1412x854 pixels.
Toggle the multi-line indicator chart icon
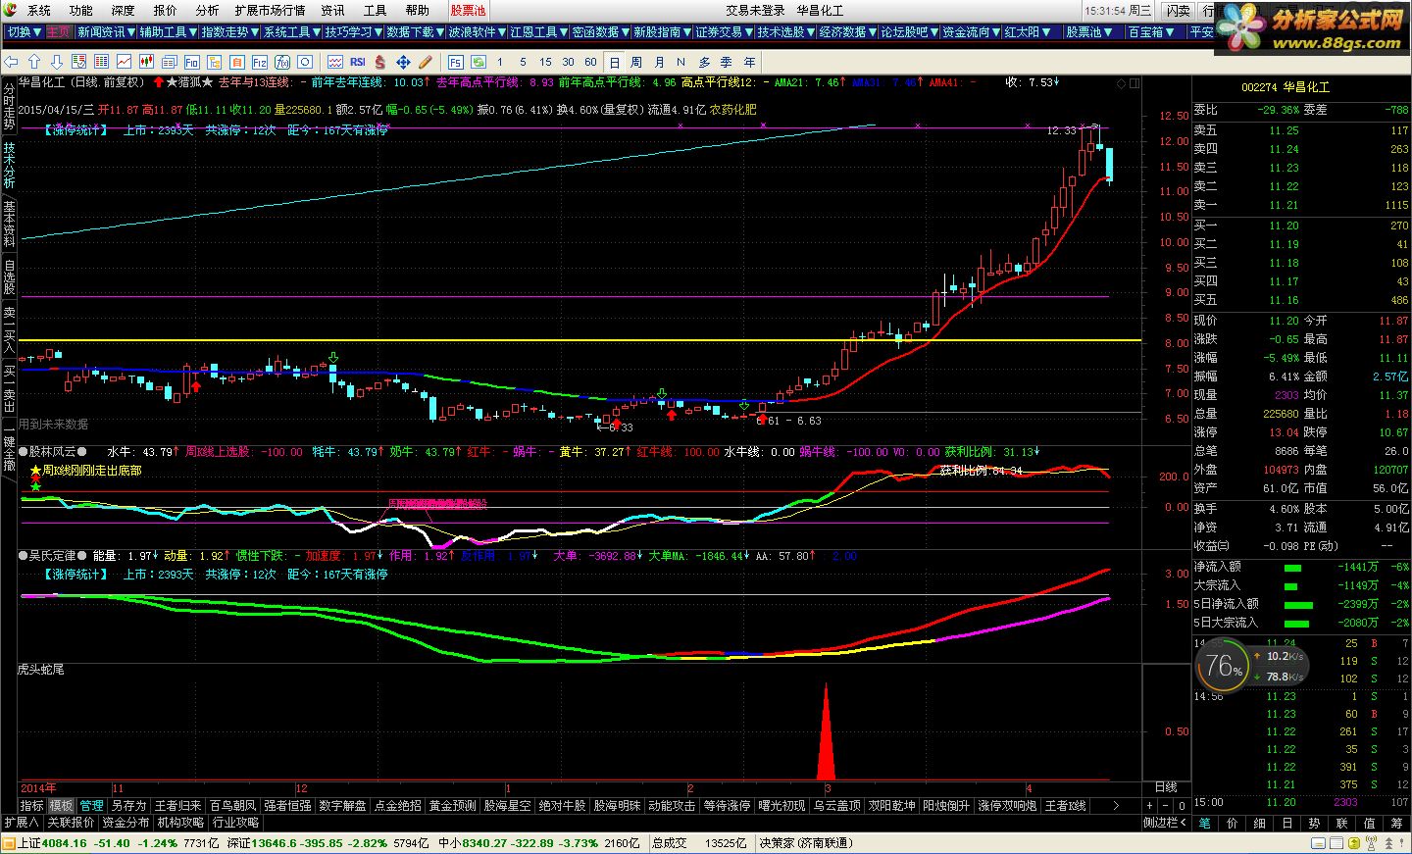tap(334, 62)
